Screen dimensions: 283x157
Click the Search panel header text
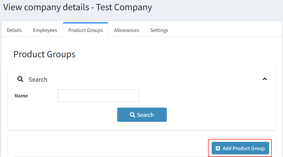tap(38, 79)
